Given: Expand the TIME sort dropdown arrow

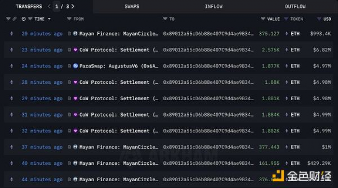Looking at the screenshot, I should [x=49, y=19].
